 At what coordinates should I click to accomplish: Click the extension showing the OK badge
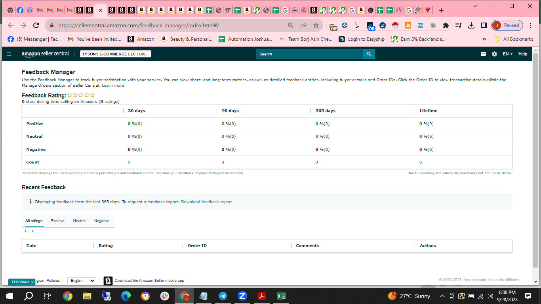370,26
